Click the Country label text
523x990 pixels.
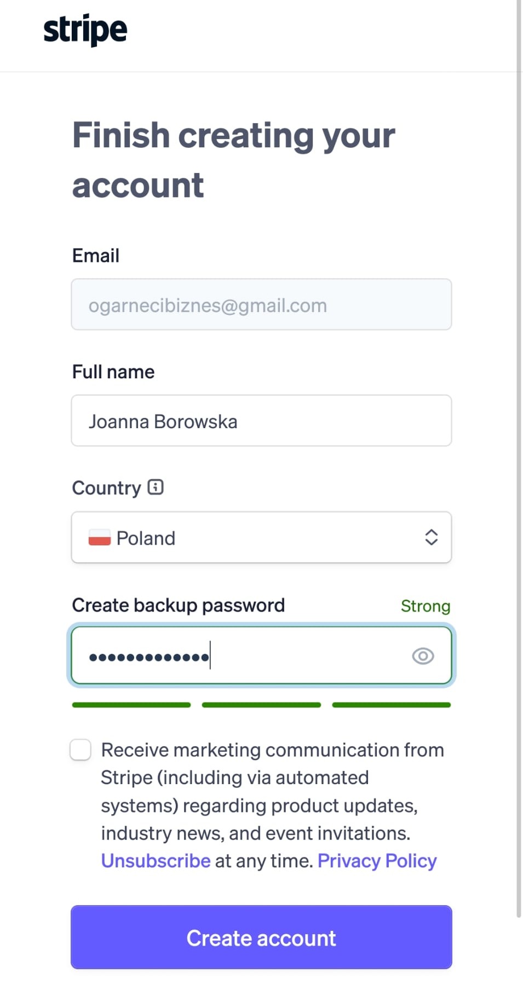coord(107,488)
